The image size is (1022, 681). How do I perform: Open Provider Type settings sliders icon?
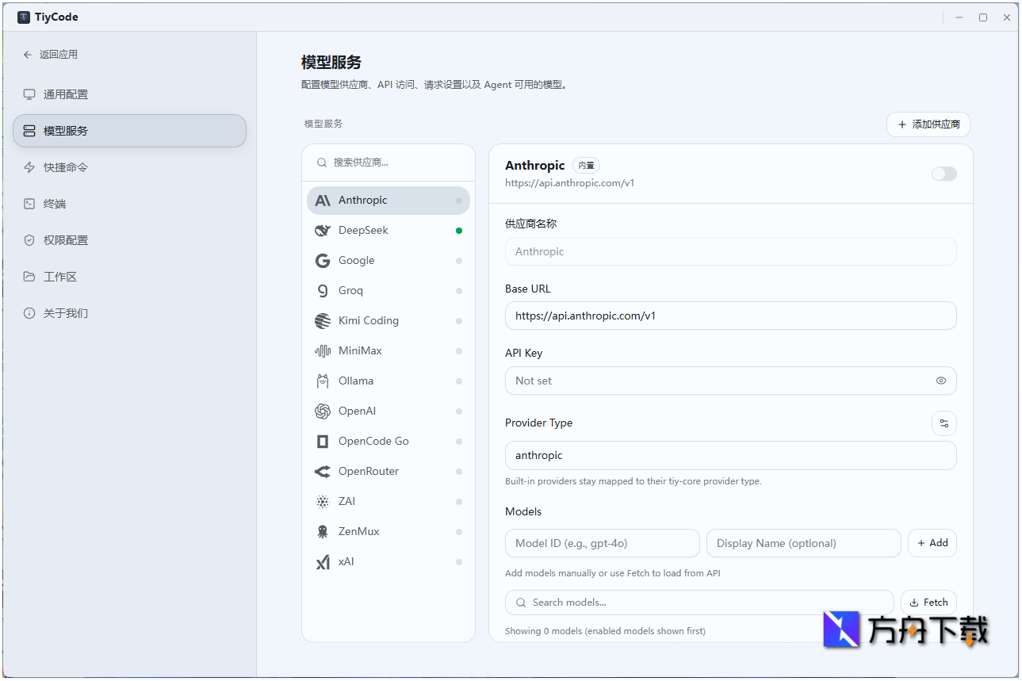(x=944, y=423)
